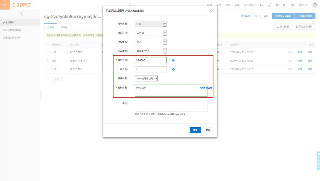Open 支持与服务 in the top navigation
This screenshot has height=181, width=320.
[x=250, y=5]
